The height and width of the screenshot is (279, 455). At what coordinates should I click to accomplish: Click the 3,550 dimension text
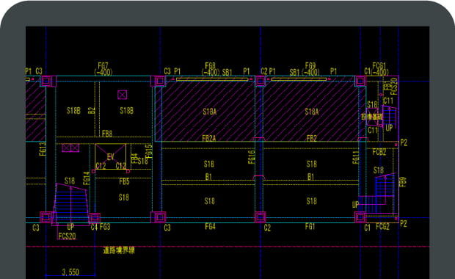tap(70, 272)
